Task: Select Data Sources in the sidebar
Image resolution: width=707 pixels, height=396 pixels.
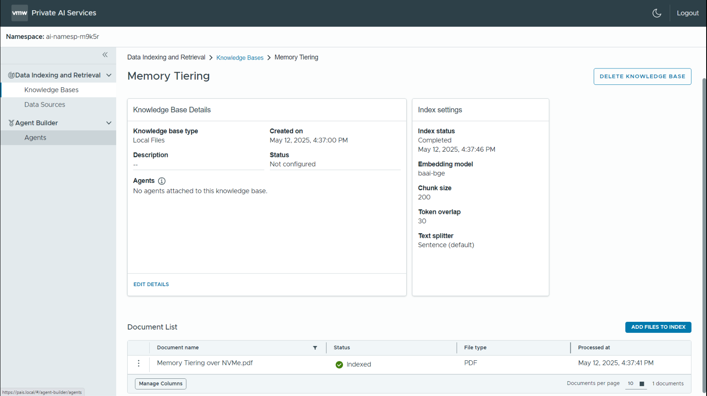Action: click(44, 105)
